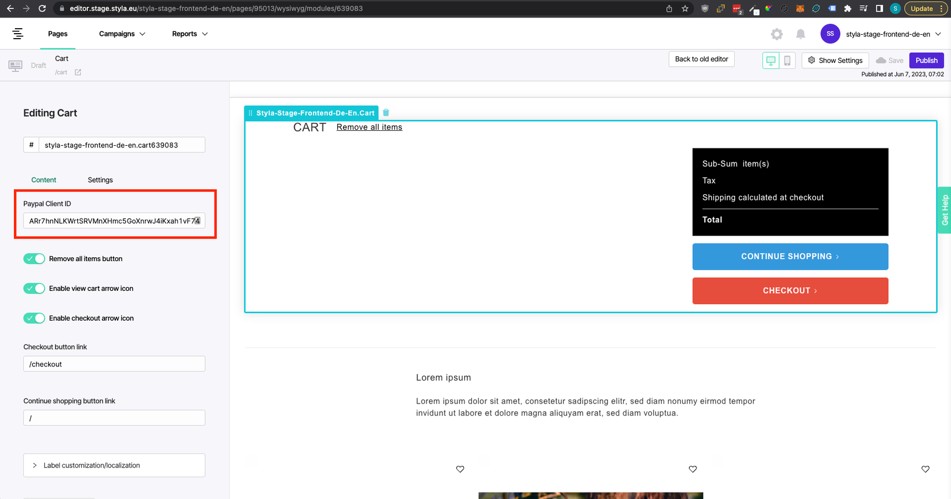Viewport: 951px width, 499px height.
Task: Select the Pages menu item
Action: (58, 34)
